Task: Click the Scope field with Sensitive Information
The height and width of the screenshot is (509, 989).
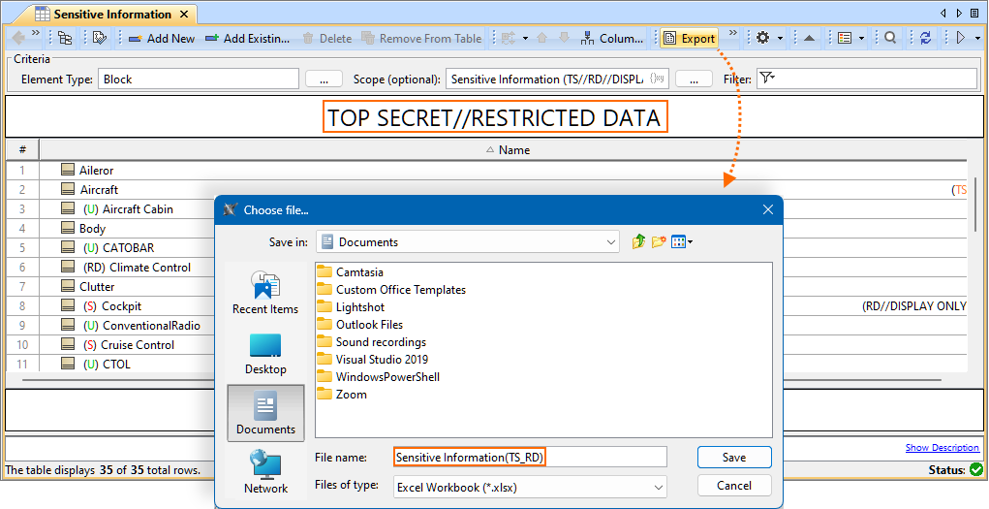Action: click(x=557, y=79)
